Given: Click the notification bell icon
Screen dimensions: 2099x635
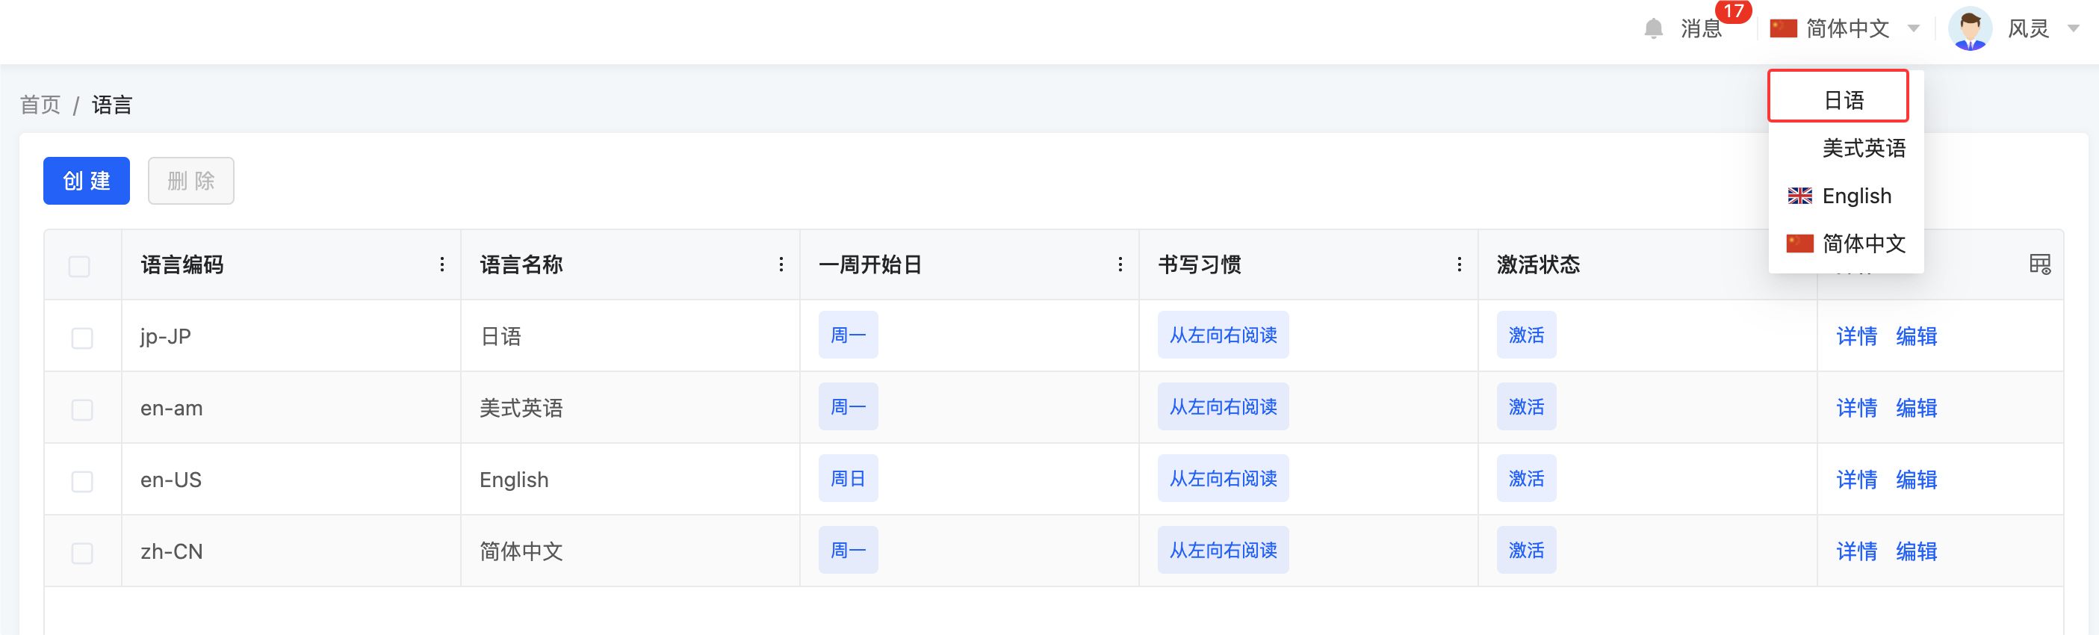Looking at the screenshot, I should point(1652,29).
